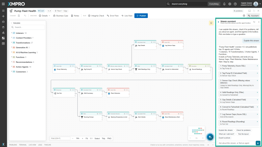Open the app launcher grid icon
Image resolution: width=262 pixels, height=147 pixels.
3,4
